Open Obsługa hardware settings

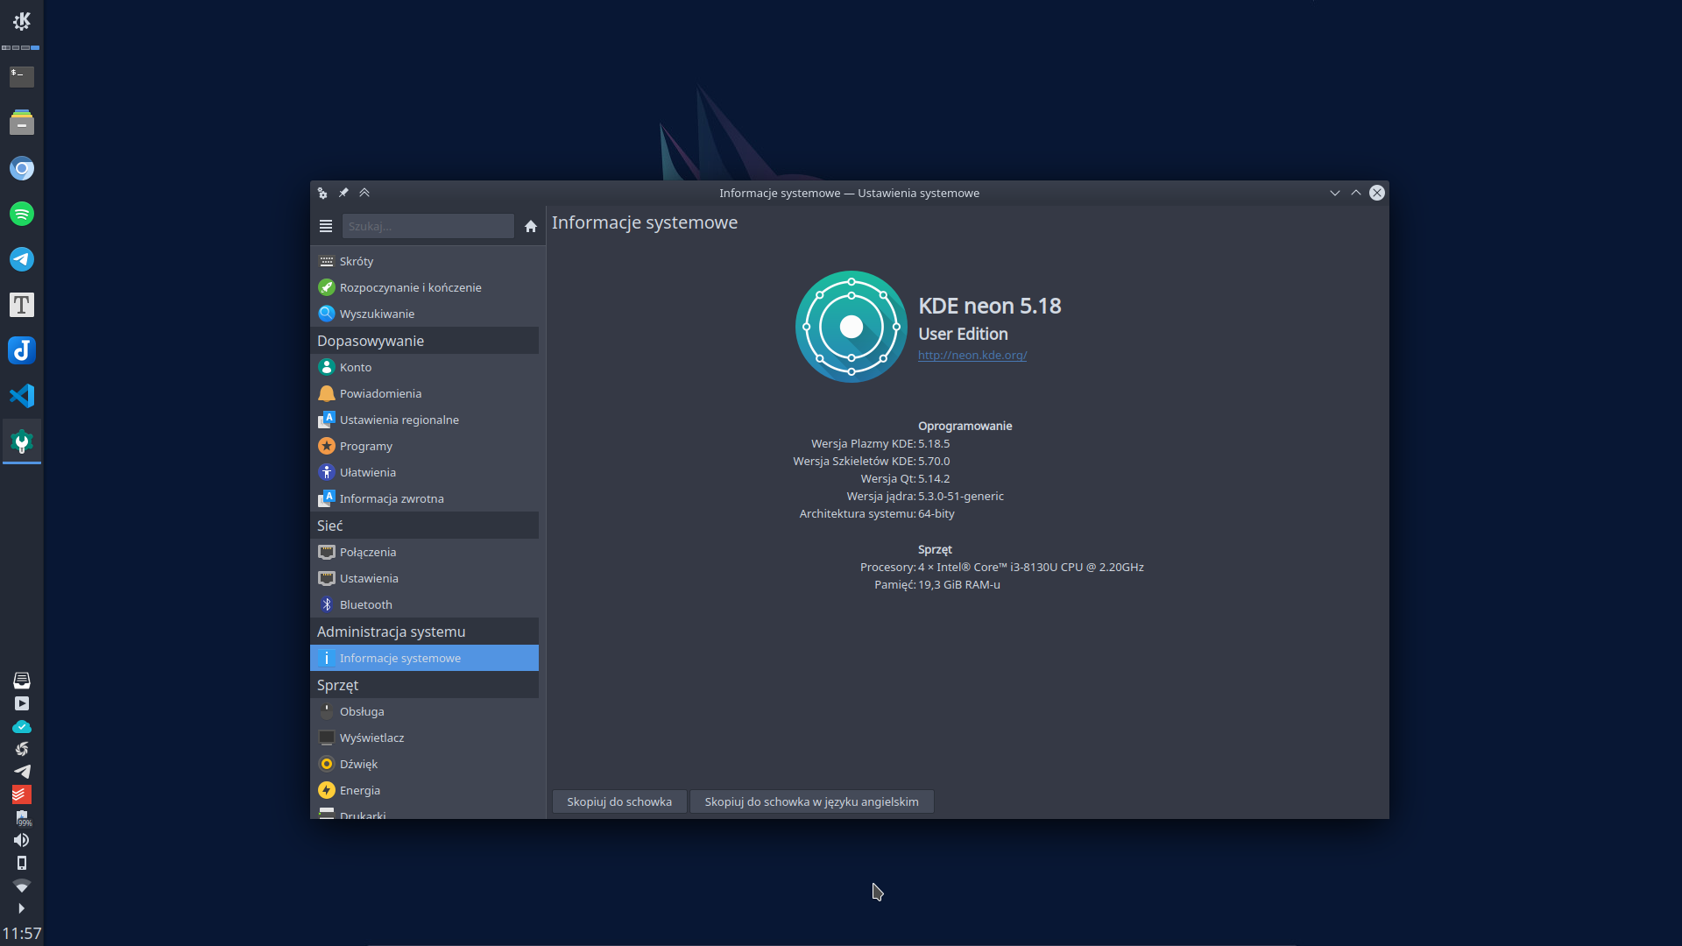pyautogui.click(x=424, y=711)
